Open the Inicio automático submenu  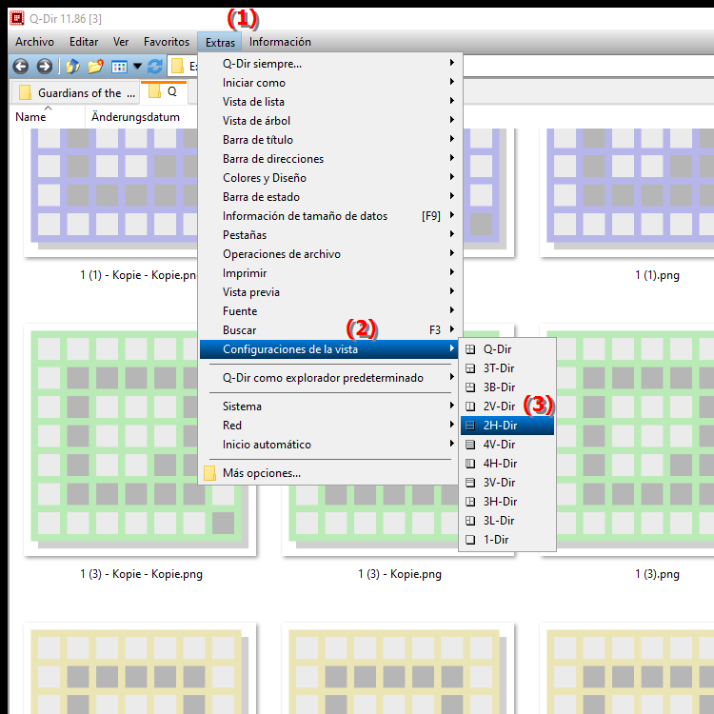(328, 445)
